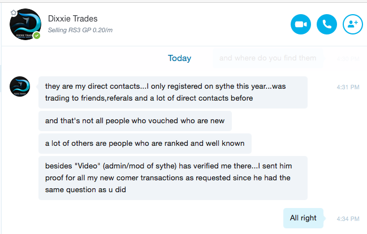Open Dixxie Trades profile picture in header
367x234 pixels.
[25, 24]
